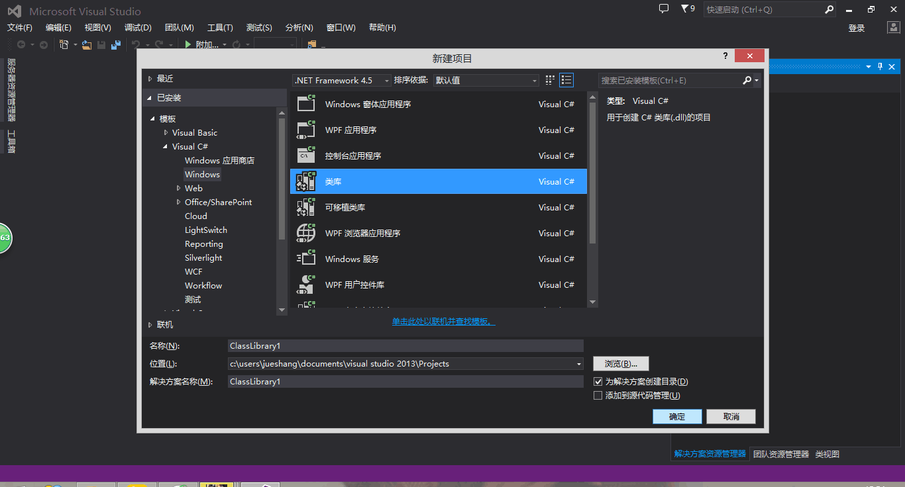Open the 视图(V) menu
The width and height of the screenshot is (905, 487).
click(98, 27)
